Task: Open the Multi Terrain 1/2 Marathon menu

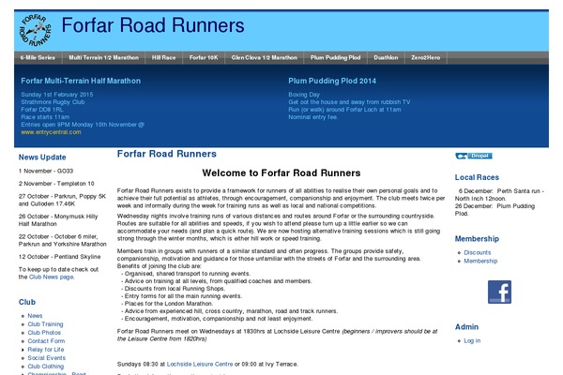Action: click(104, 58)
